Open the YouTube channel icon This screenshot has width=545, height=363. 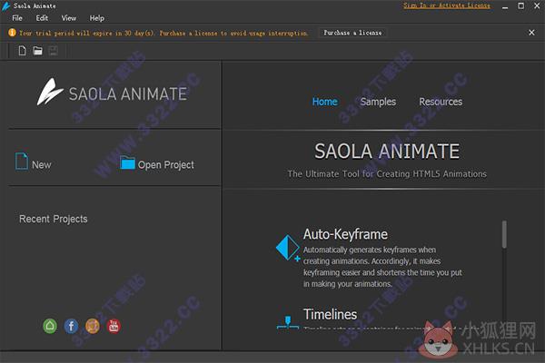point(114,326)
